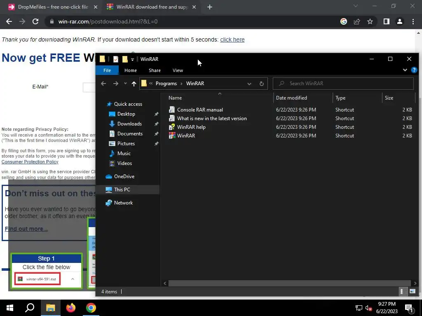Open taskbar search magnifier
Image resolution: width=422 pixels, height=316 pixels.
click(30, 308)
